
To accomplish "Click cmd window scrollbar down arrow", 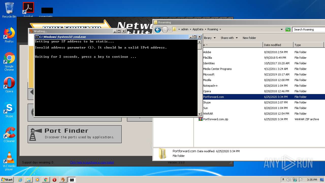I will (200, 114).
